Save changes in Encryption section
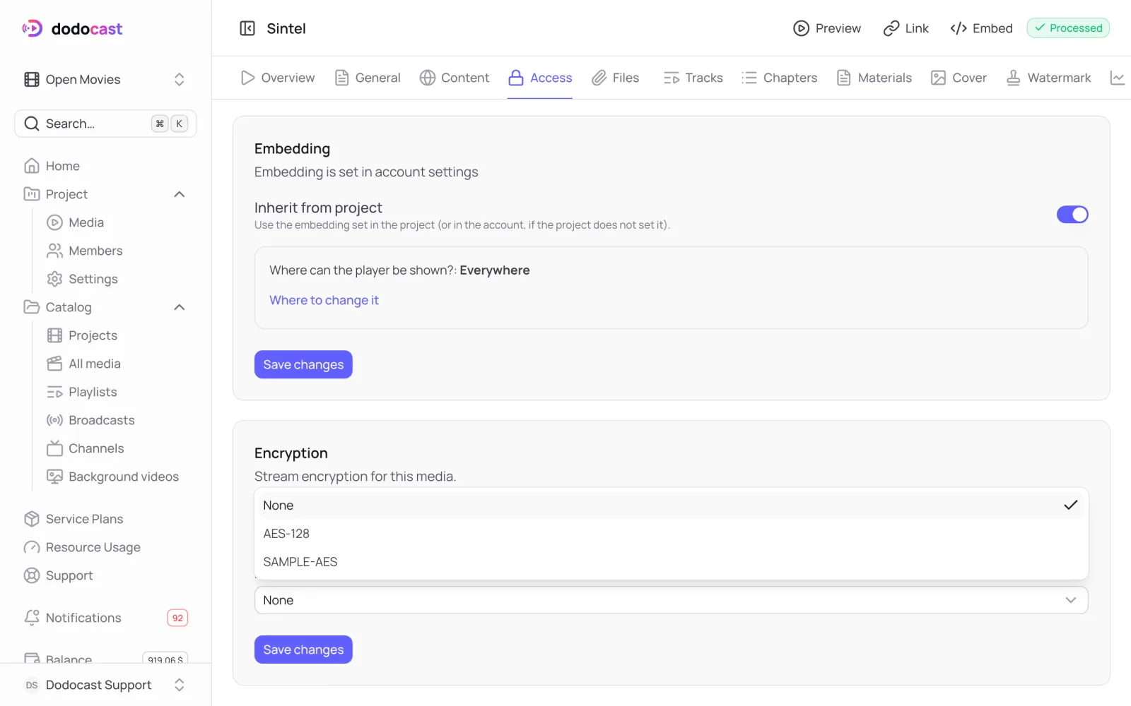This screenshot has width=1131, height=706. click(x=303, y=650)
